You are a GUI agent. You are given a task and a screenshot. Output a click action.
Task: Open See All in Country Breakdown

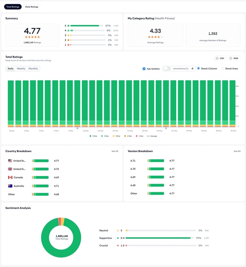tap(115, 151)
